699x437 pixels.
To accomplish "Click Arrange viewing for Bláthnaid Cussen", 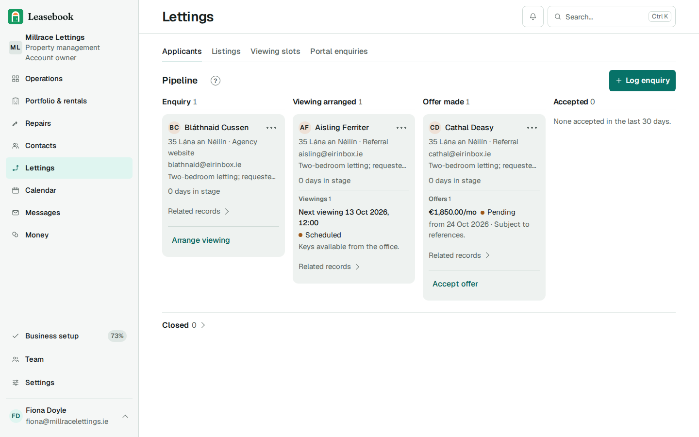I will pos(201,240).
